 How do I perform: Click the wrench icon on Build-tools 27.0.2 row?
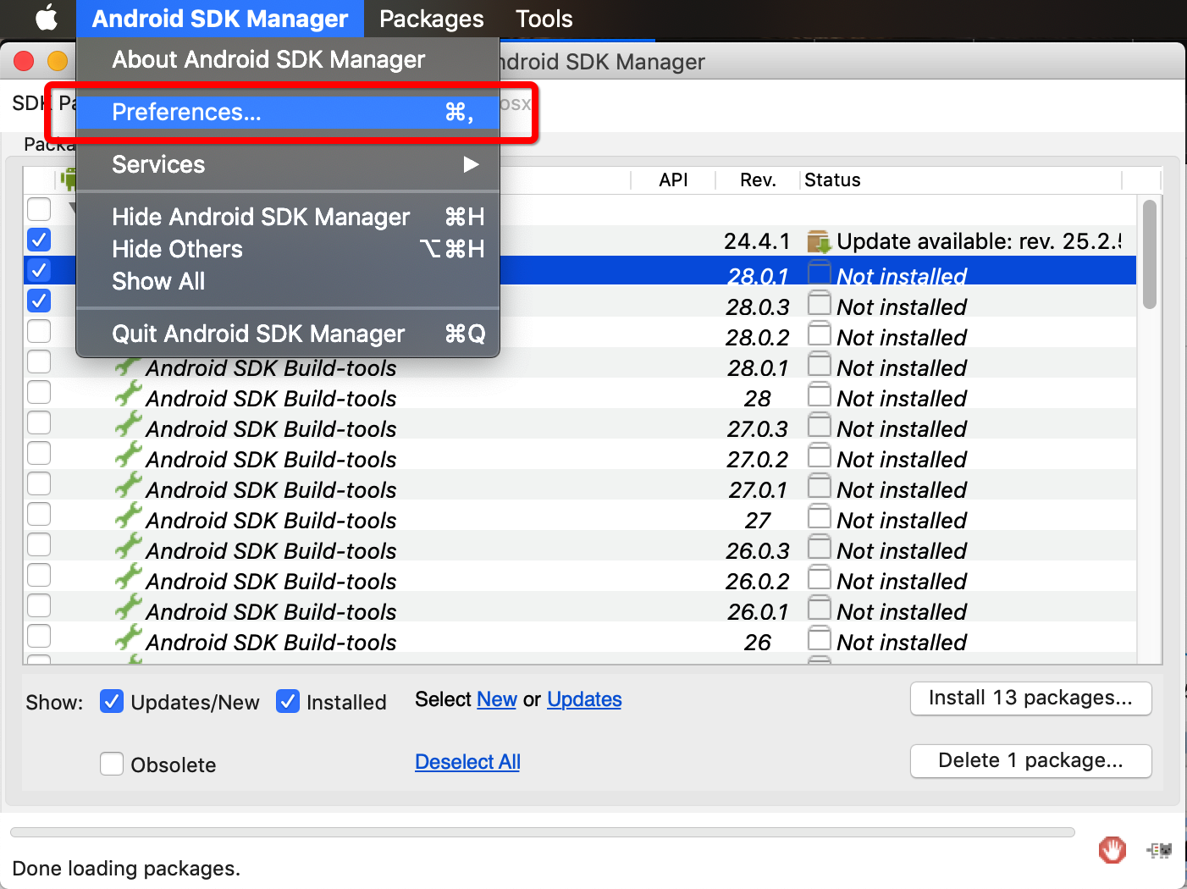pyautogui.click(x=128, y=456)
